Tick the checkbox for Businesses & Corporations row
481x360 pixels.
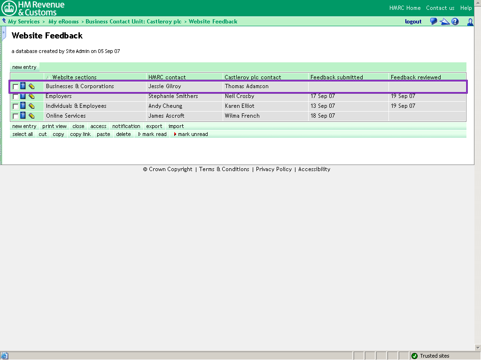click(16, 87)
